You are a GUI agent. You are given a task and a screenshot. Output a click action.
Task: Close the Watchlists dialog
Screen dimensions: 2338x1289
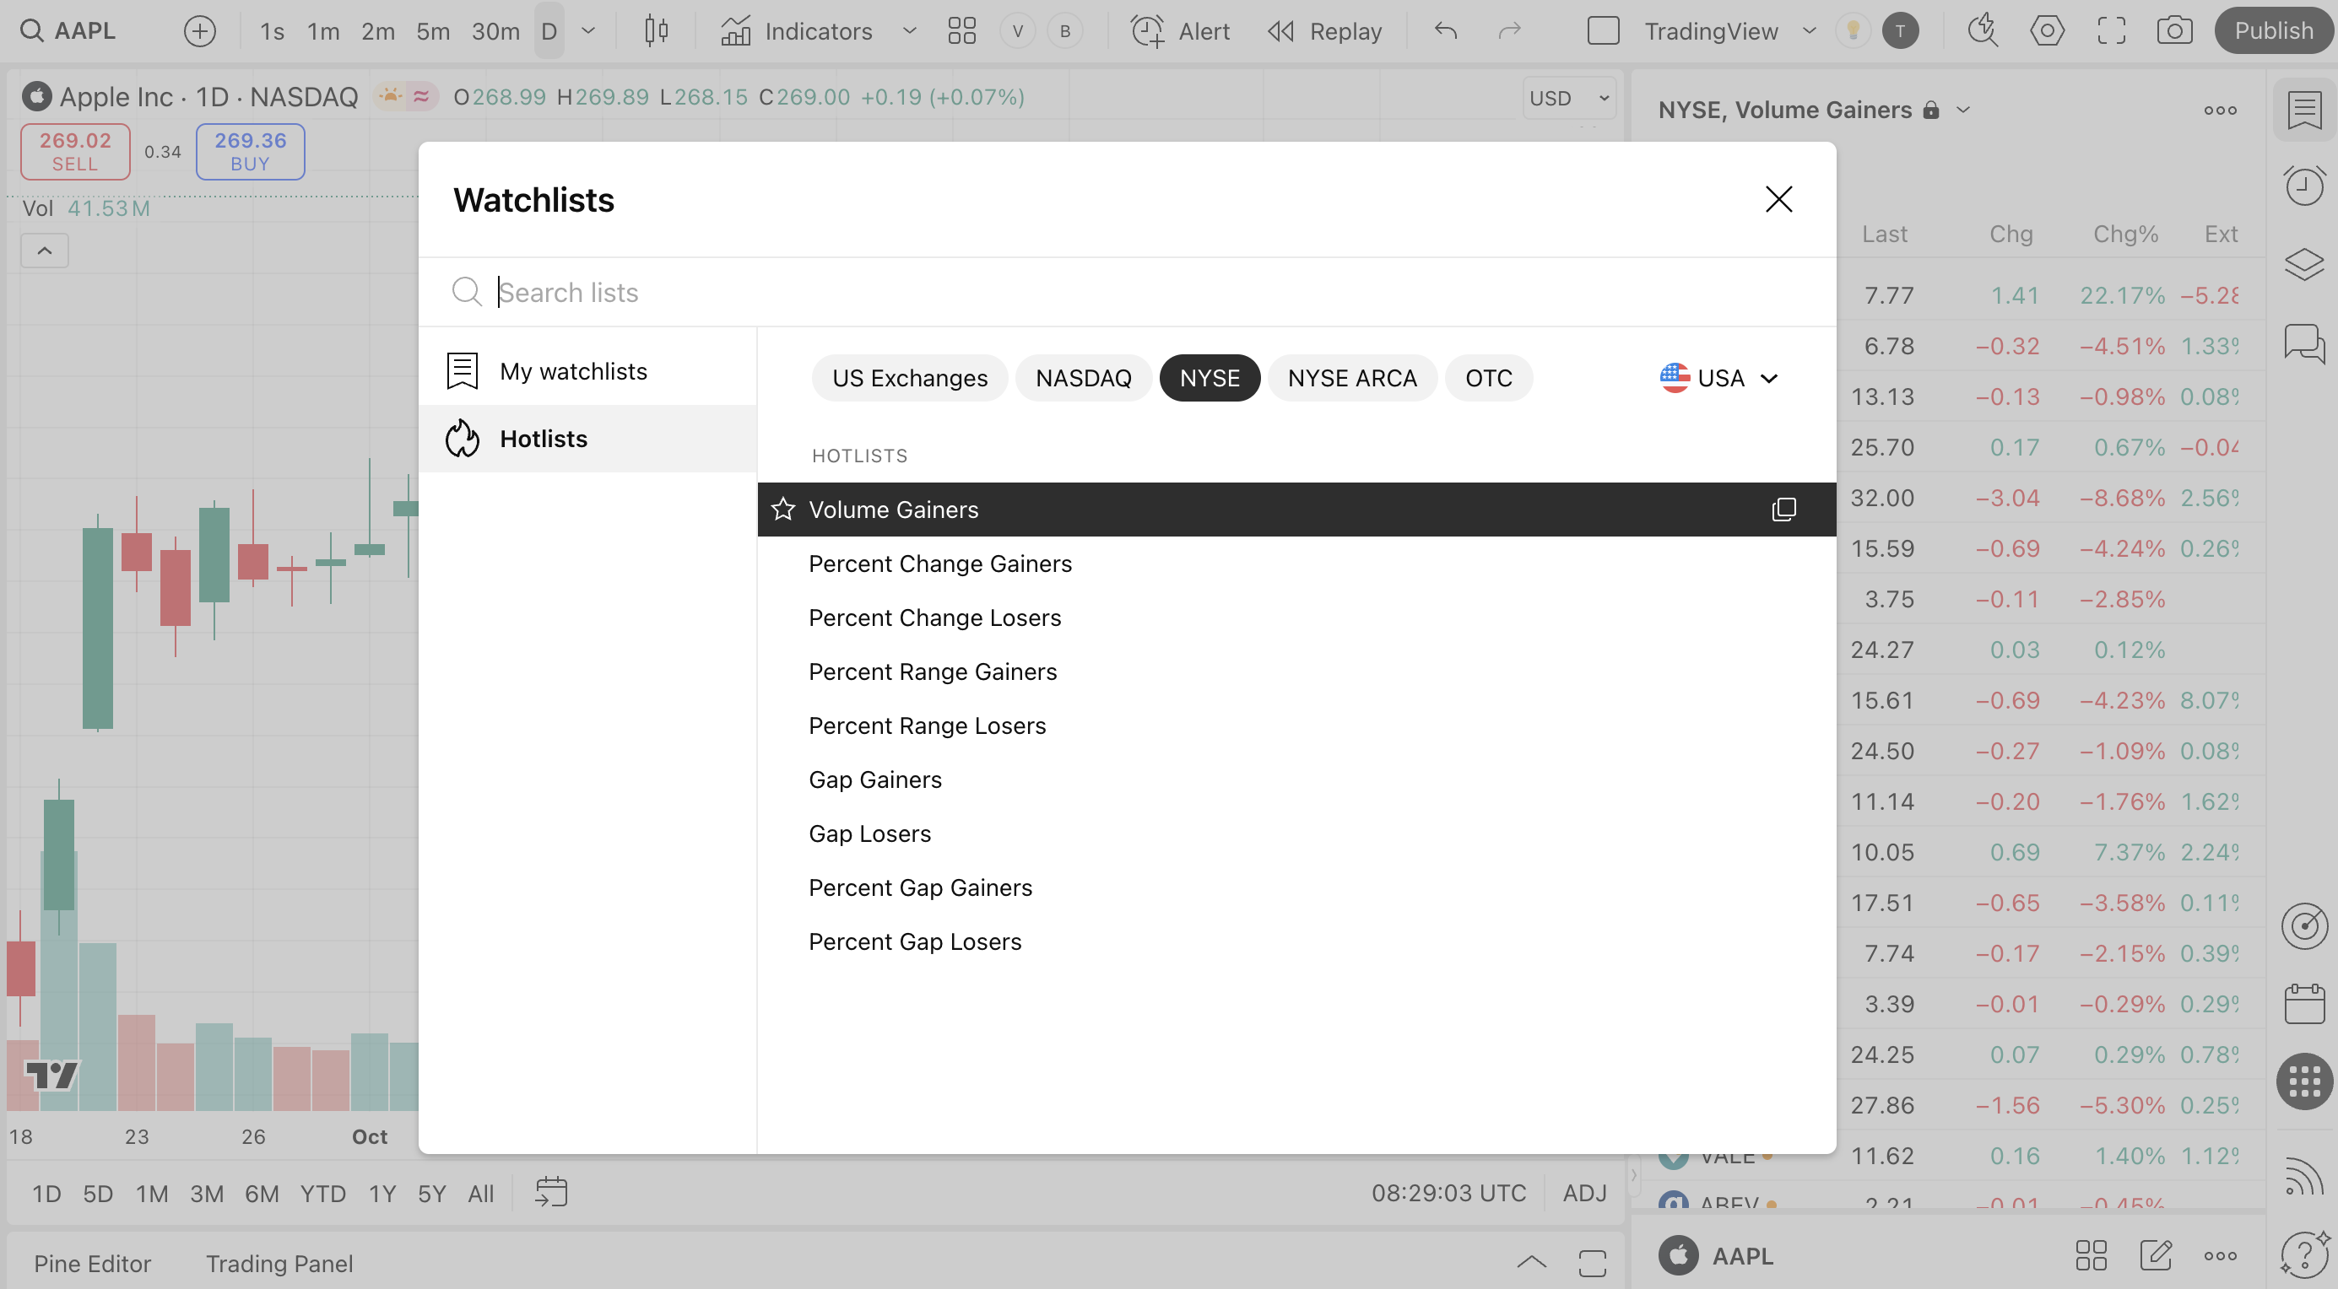pos(1778,200)
